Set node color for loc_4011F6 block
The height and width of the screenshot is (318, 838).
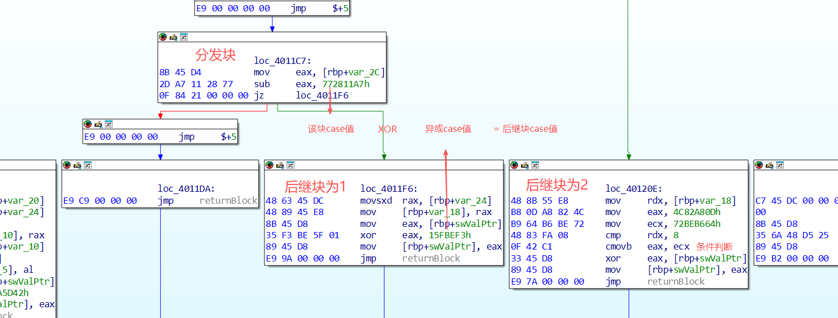[x=270, y=165]
